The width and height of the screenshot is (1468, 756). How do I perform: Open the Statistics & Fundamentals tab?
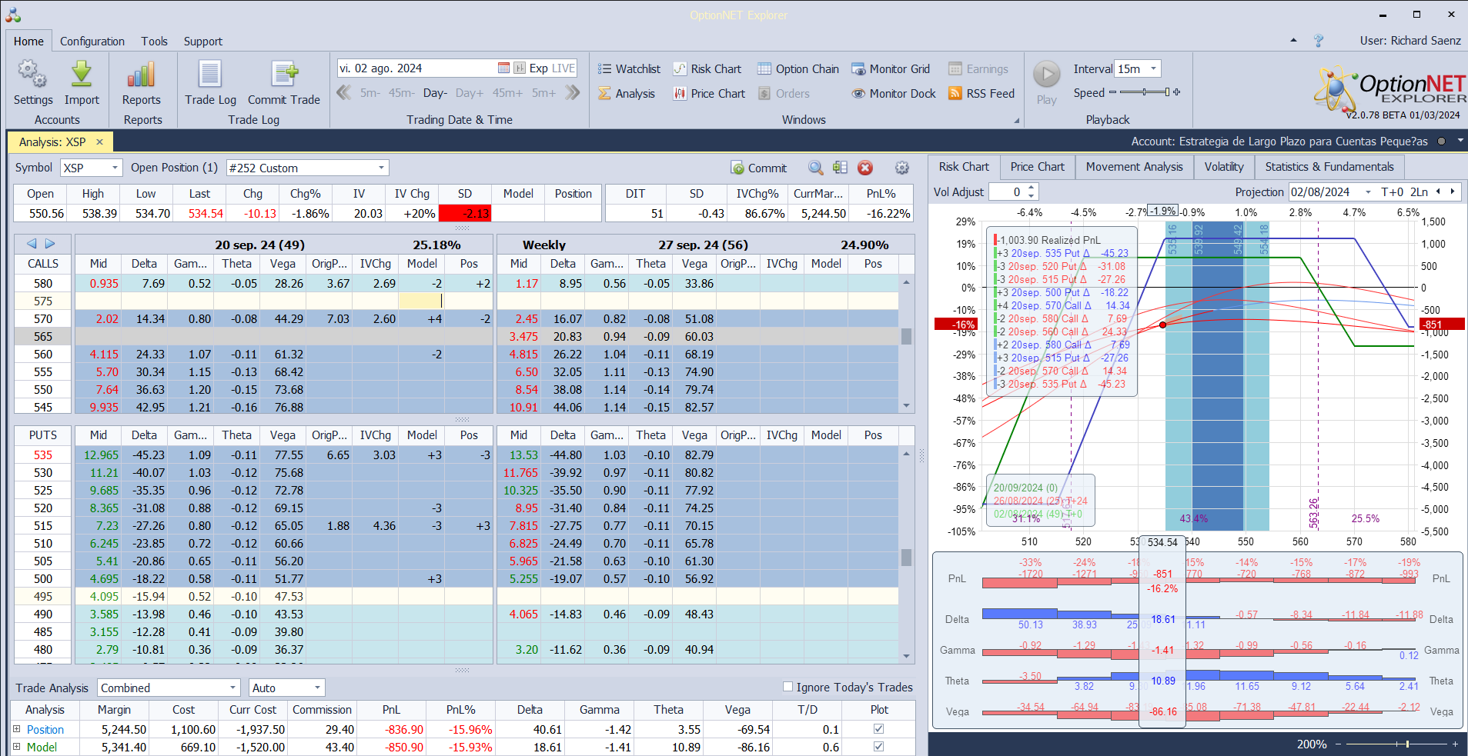(x=1329, y=167)
